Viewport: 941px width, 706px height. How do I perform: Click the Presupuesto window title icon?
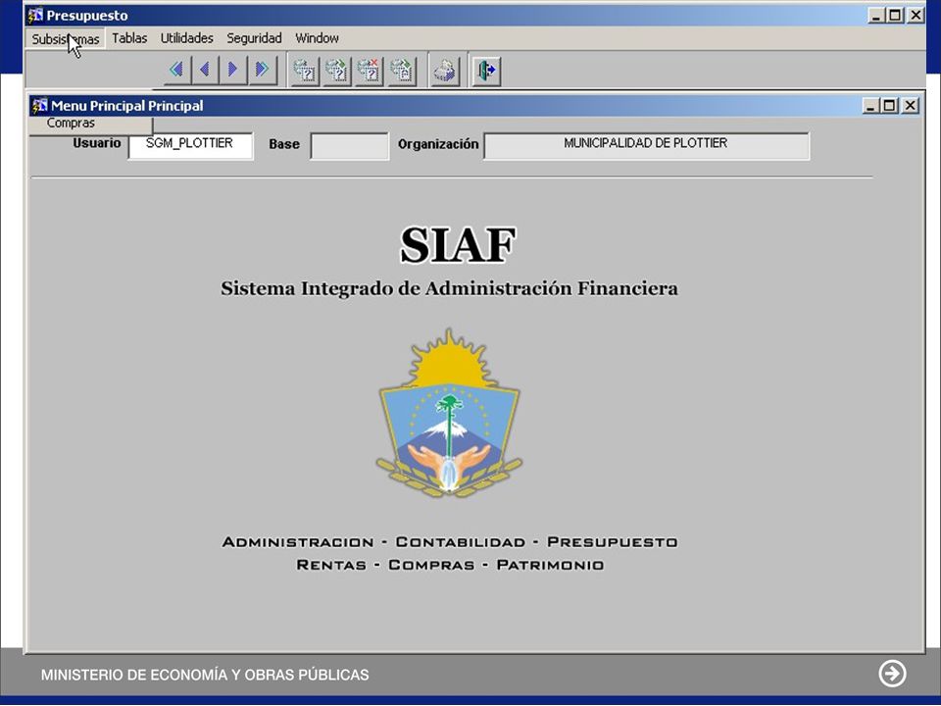[35, 15]
